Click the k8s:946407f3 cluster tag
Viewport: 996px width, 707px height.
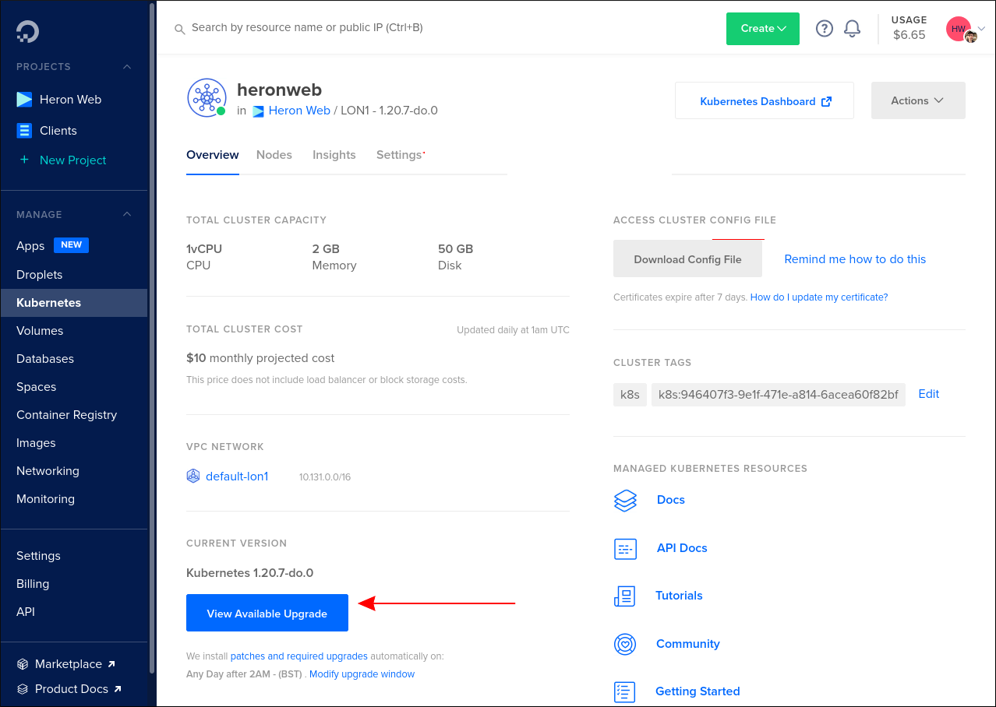click(x=779, y=395)
